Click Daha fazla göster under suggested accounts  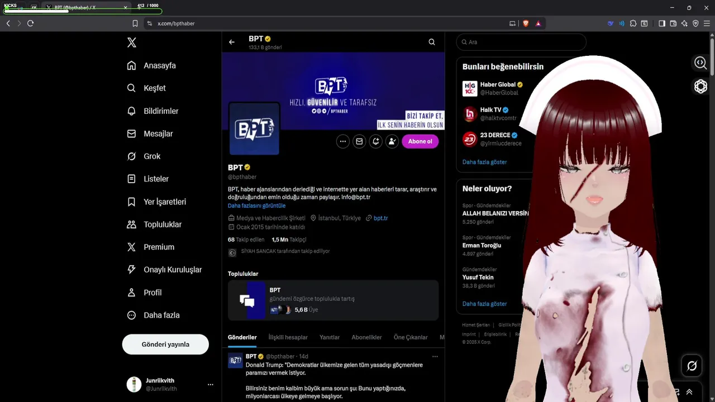pos(484,162)
